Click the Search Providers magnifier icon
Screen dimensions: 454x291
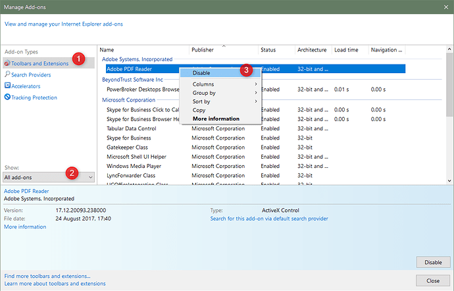[7, 75]
